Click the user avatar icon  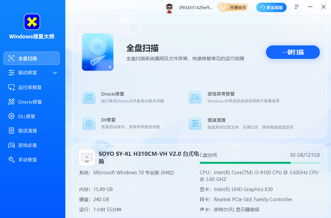[x=169, y=7]
